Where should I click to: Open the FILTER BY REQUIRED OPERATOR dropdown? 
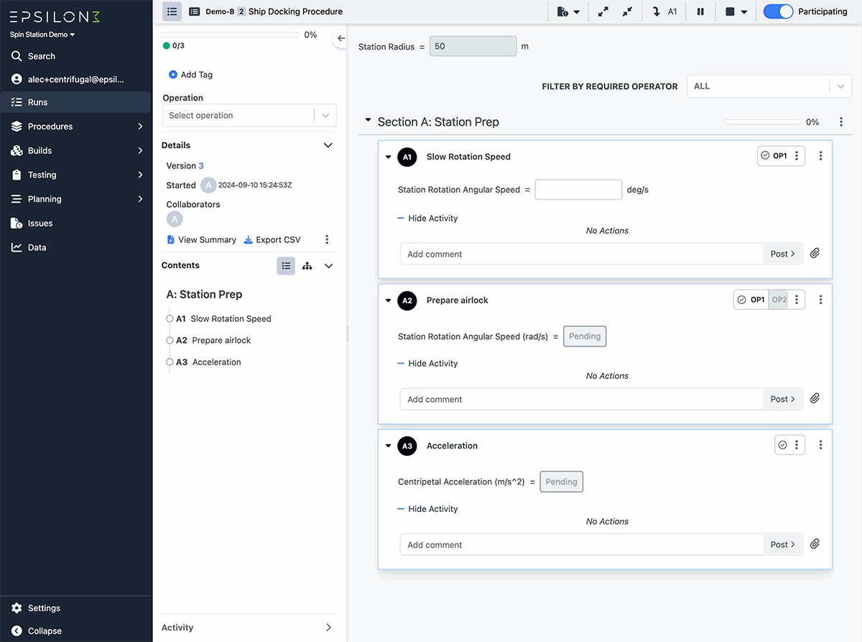(x=769, y=86)
